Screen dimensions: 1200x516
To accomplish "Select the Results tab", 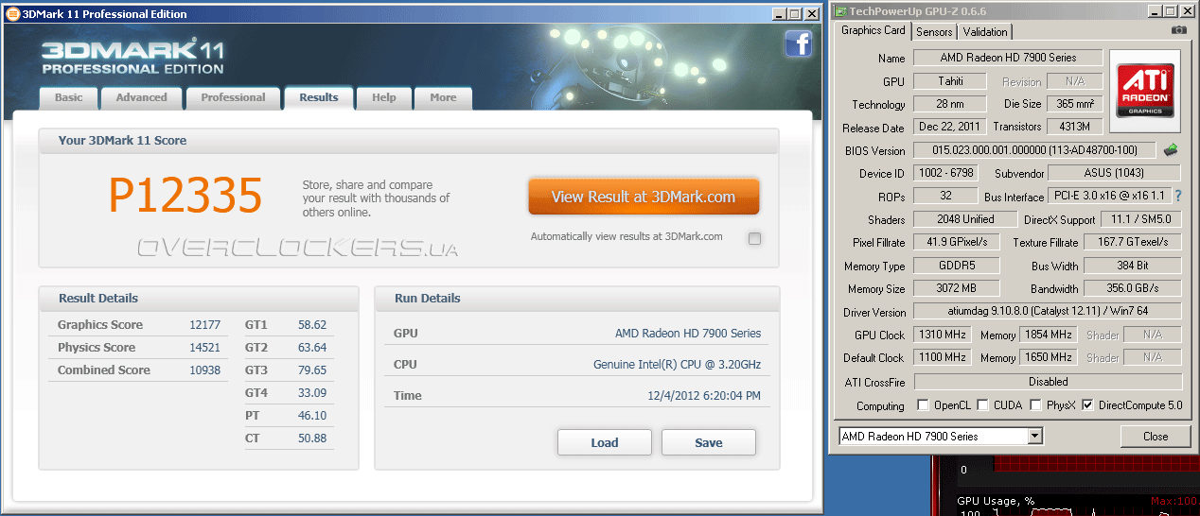I will coord(319,98).
